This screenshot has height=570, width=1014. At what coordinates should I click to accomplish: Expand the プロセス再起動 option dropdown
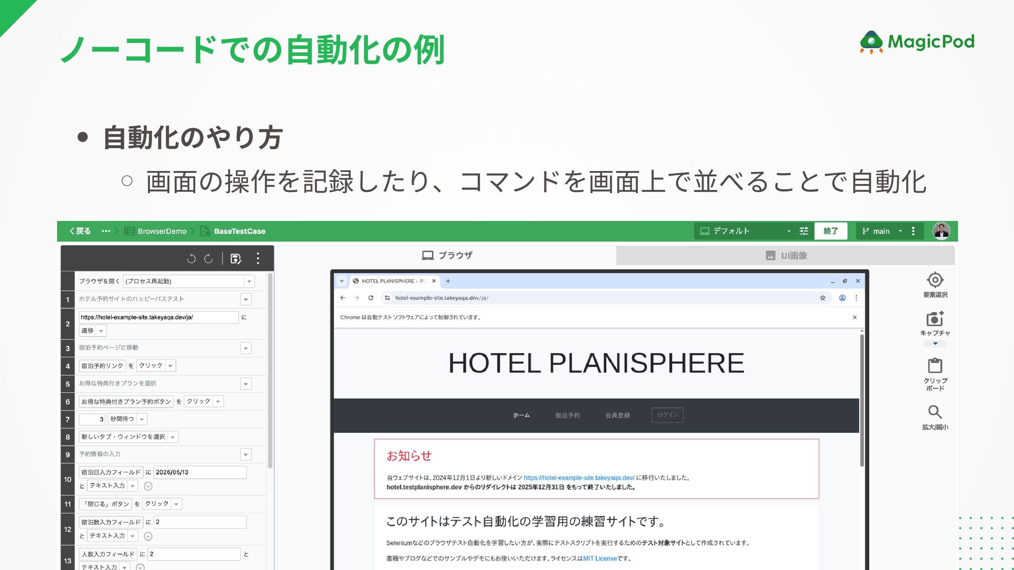249,281
